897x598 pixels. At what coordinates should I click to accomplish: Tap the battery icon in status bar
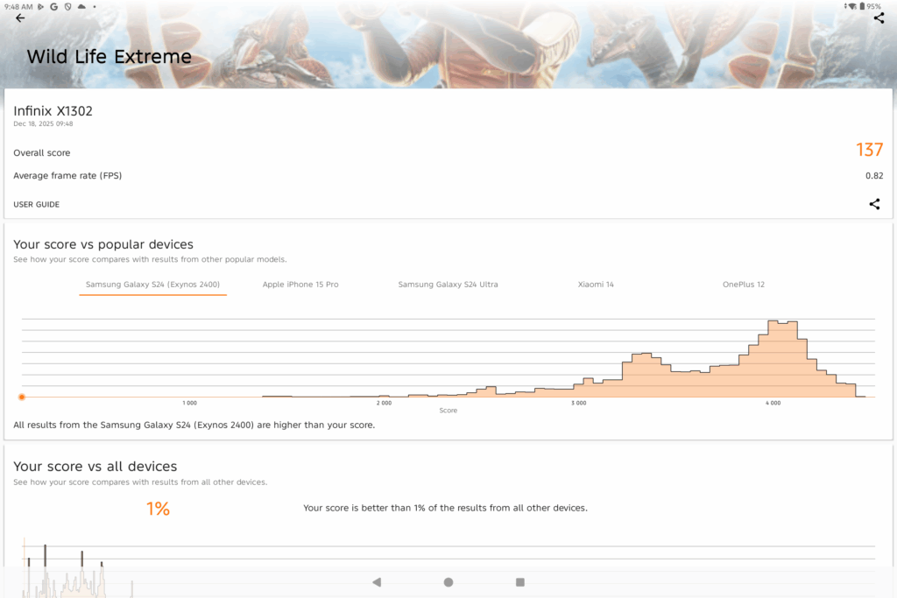(x=862, y=6)
